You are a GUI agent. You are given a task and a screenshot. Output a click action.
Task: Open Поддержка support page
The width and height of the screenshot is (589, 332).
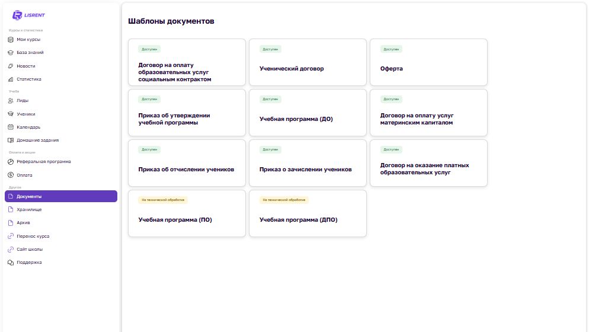[x=61, y=263]
